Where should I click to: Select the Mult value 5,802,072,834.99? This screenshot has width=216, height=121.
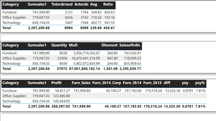pyautogui.click(x=87, y=64)
